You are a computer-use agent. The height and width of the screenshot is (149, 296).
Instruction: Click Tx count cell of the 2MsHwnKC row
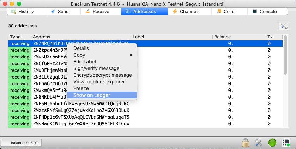point(274,124)
